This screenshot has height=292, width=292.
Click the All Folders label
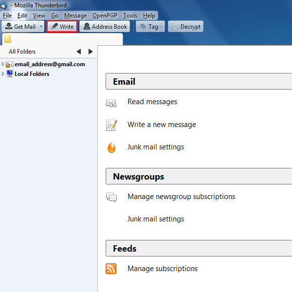click(x=22, y=52)
